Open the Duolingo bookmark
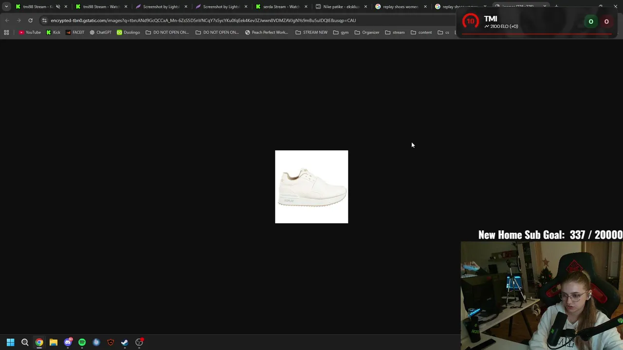This screenshot has height=350, width=623. pos(128,33)
